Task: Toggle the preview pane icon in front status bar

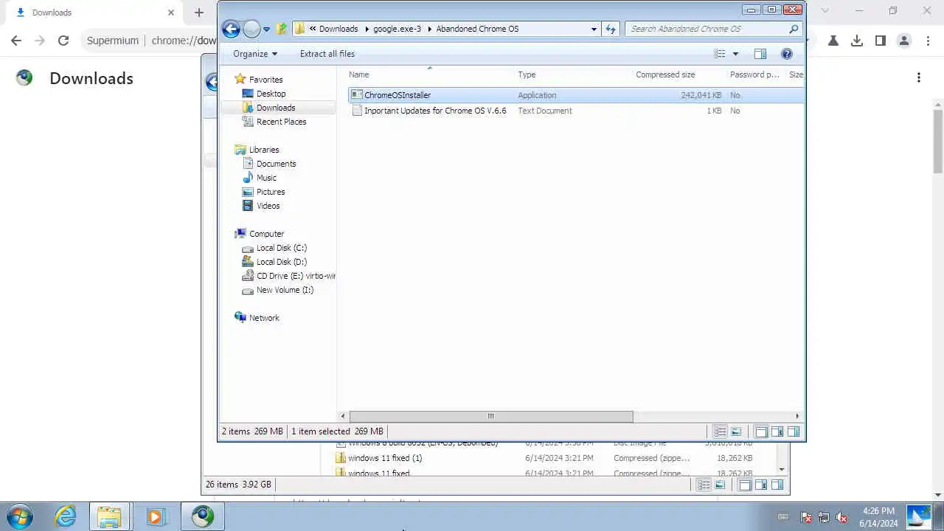Action: click(794, 431)
